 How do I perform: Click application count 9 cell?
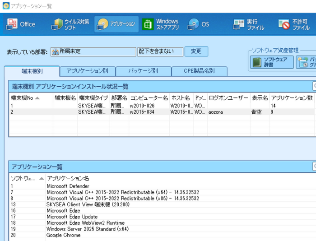click(292, 112)
